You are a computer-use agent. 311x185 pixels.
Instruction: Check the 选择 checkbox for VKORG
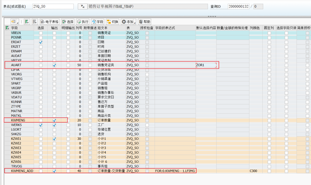pos(41,75)
